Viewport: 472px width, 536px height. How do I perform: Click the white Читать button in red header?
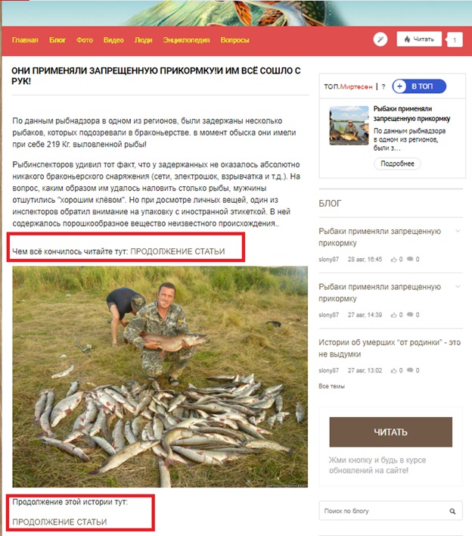(419, 39)
